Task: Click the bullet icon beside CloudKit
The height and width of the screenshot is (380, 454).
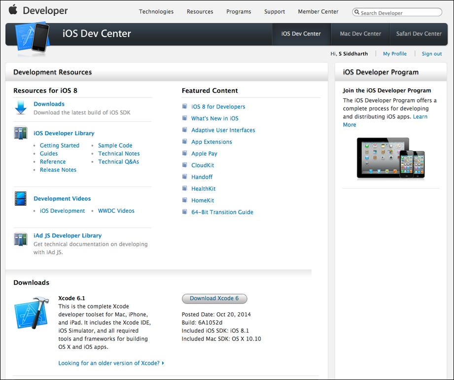Action: coord(184,165)
